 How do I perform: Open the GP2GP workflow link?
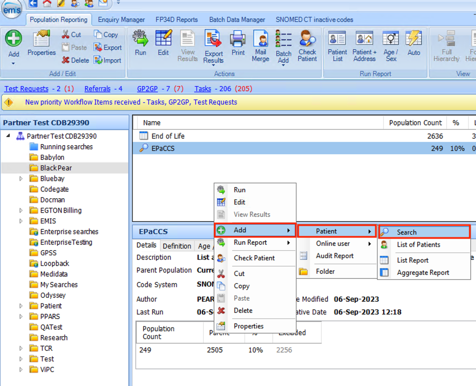tap(147, 89)
